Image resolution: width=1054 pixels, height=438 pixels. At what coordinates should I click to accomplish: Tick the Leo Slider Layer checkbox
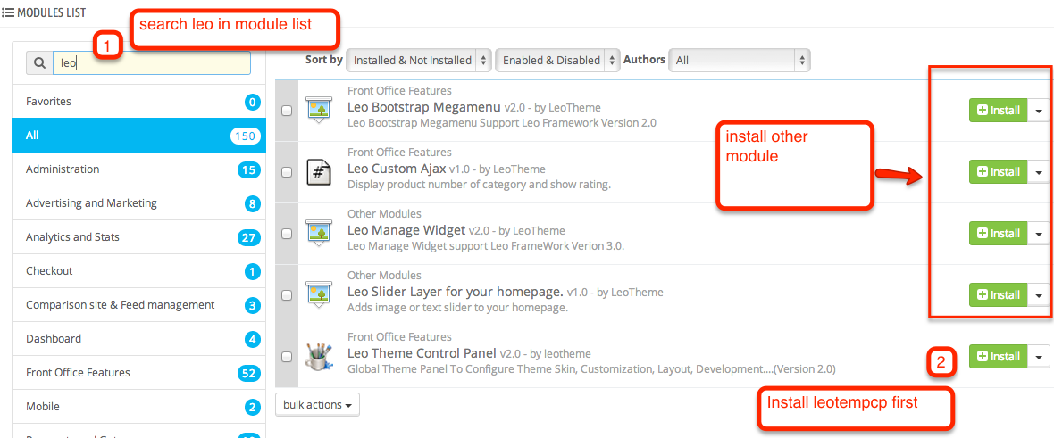coord(287,295)
